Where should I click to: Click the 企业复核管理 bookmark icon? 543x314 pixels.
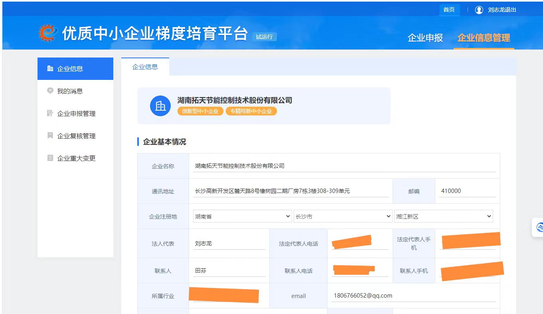[50, 135]
